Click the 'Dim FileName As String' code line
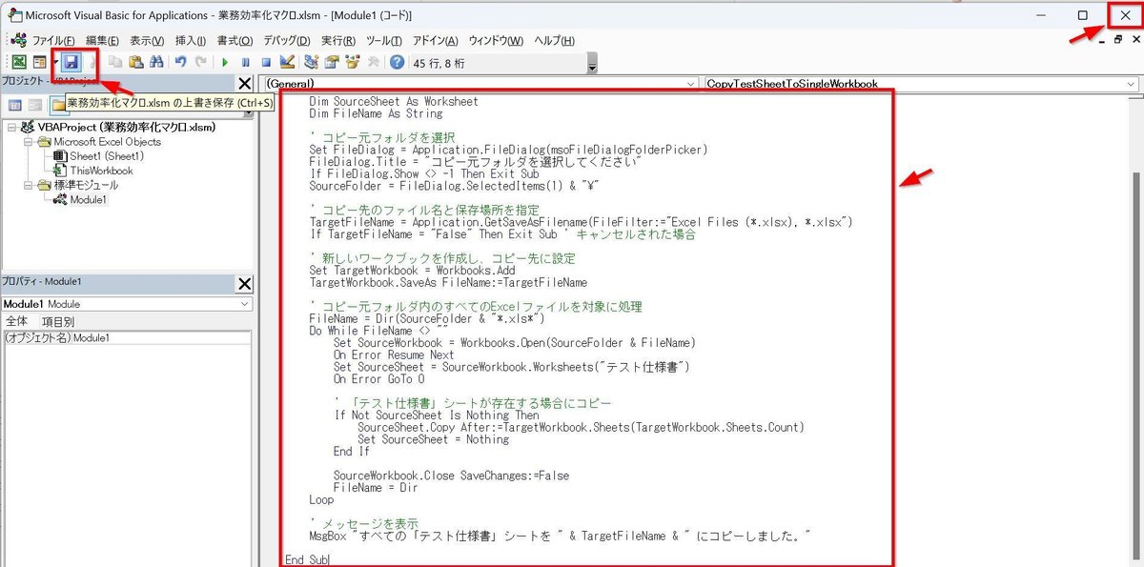 click(x=376, y=113)
